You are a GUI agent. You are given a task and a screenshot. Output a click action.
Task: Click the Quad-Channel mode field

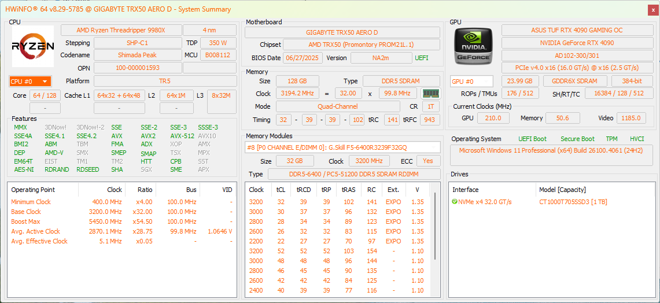(x=338, y=106)
